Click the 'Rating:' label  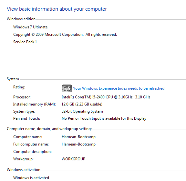click(19, 87)
